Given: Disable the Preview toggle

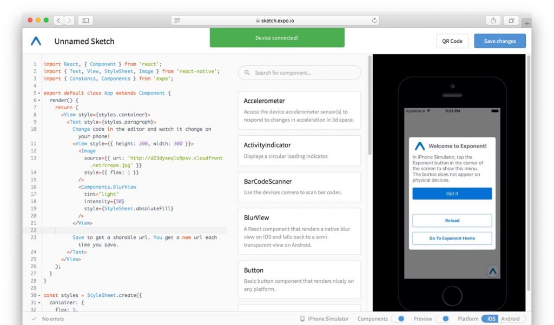Looking at the screenshot, I should point(445,319).
